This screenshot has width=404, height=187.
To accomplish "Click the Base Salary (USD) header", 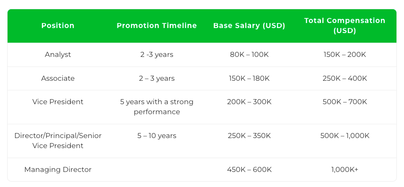I will [x=249, y=26].
